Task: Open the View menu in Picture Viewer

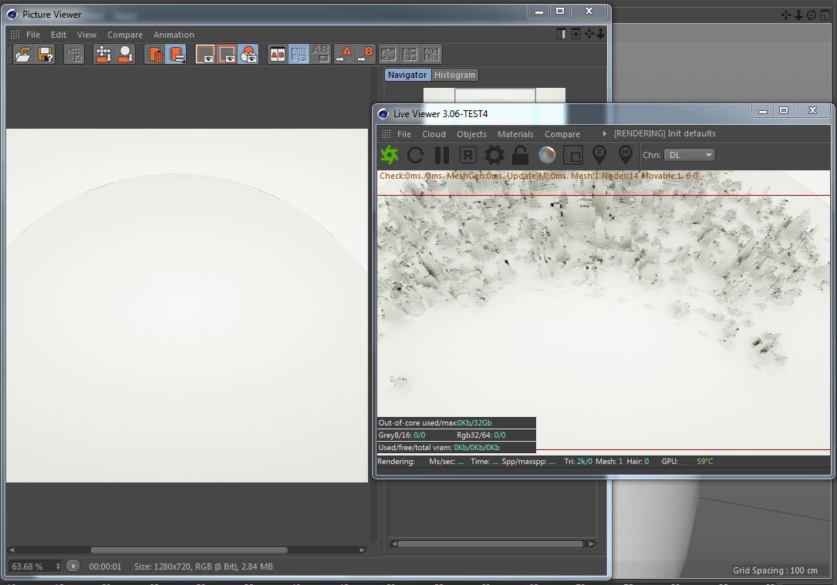Action: (x=86, y=35)
